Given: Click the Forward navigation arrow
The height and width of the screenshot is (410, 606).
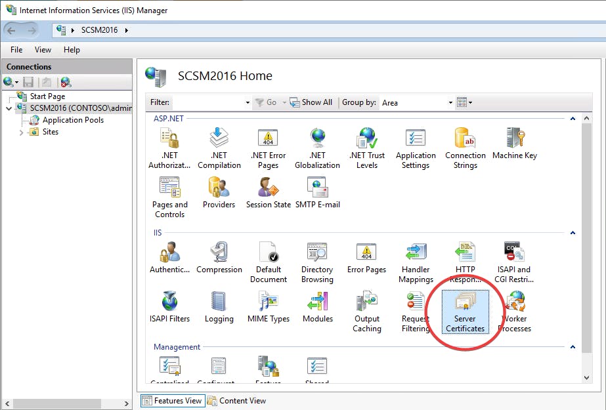Looking at the screenshot, I should point(32,30).
